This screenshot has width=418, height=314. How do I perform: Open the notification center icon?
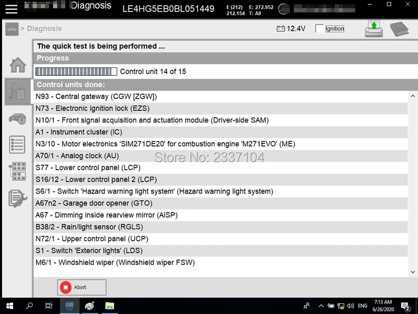[405, 306]
